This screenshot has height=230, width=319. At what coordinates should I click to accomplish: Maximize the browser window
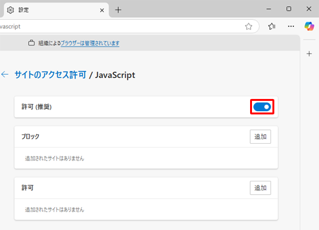point(289,9)
